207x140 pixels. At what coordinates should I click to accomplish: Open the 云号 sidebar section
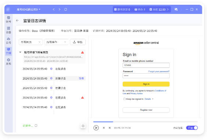pos(8,41)
